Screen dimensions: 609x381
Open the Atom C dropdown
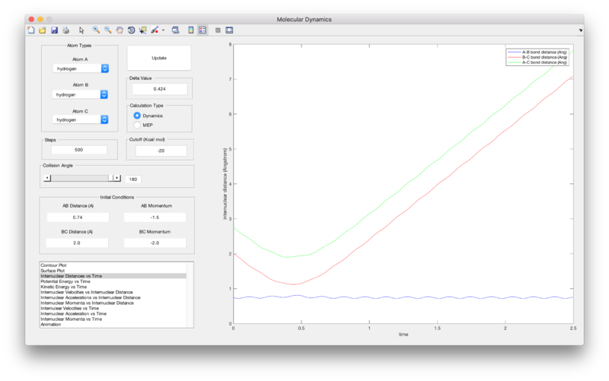click(81, 119)
